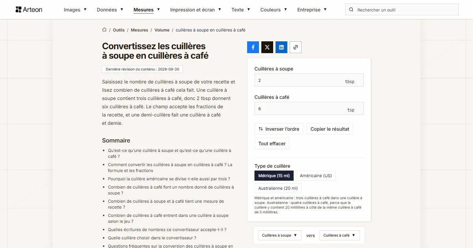
Task: Open the Mesures menu
Action: (147, 10)
